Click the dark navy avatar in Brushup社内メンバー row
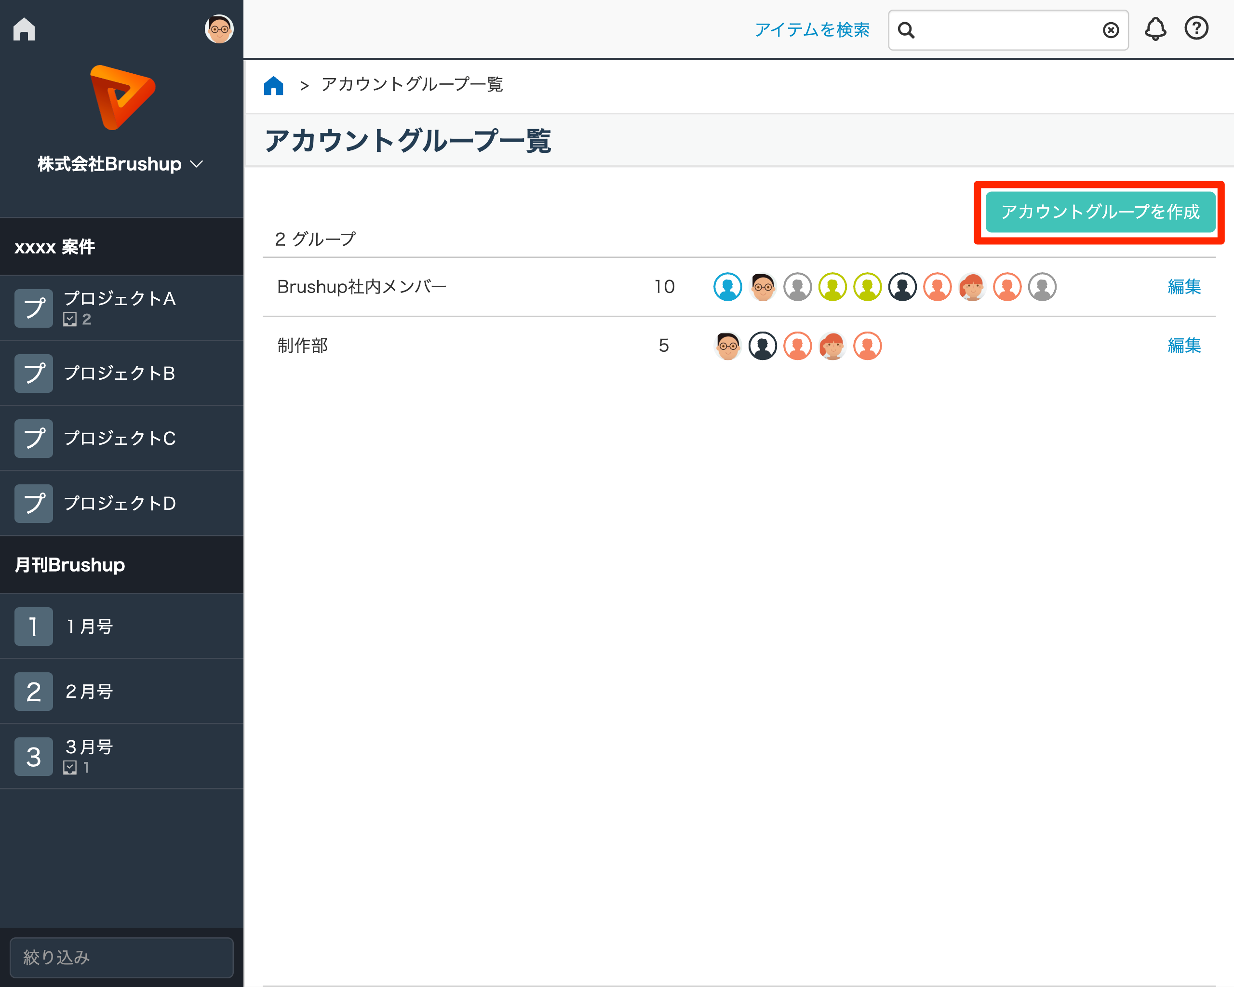1234x987 pixels. click(x=903, y=287)
